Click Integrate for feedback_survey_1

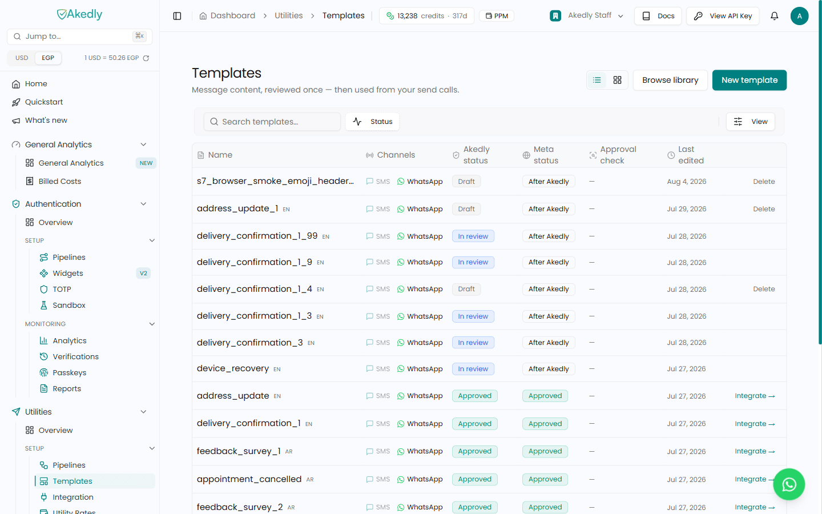[755, 451]
